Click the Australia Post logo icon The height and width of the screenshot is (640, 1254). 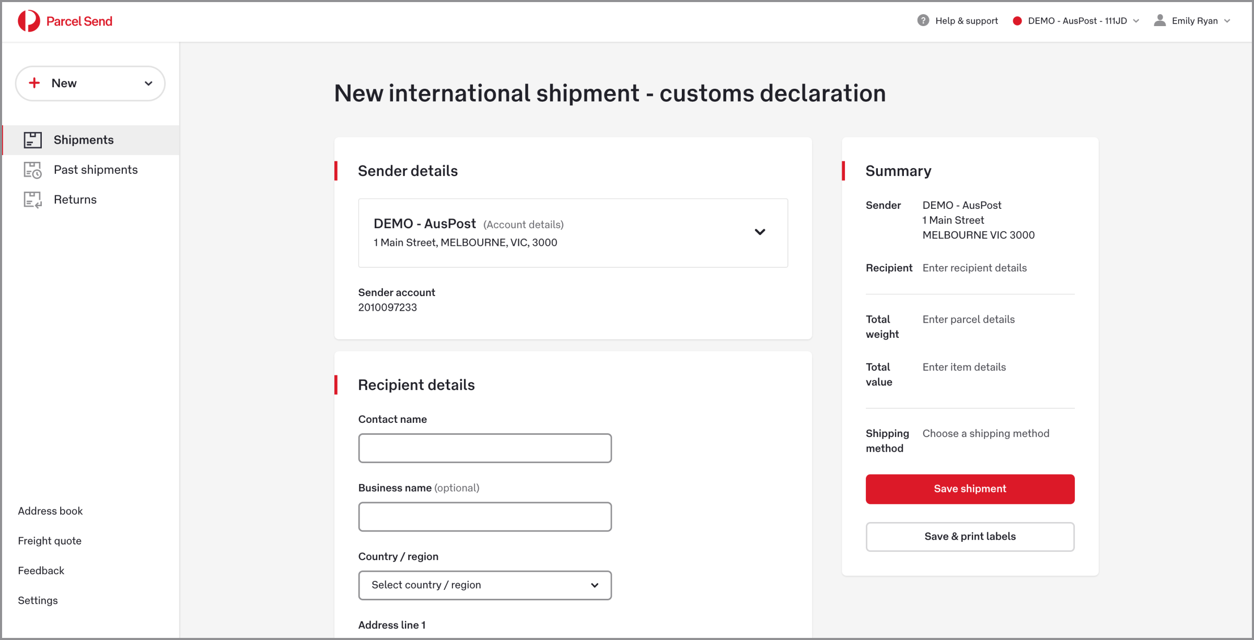pos(29,21)
